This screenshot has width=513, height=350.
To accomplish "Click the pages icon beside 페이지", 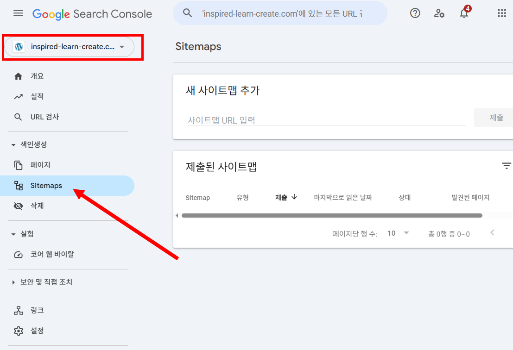I will pyautogui.click(x=19, y=165).
